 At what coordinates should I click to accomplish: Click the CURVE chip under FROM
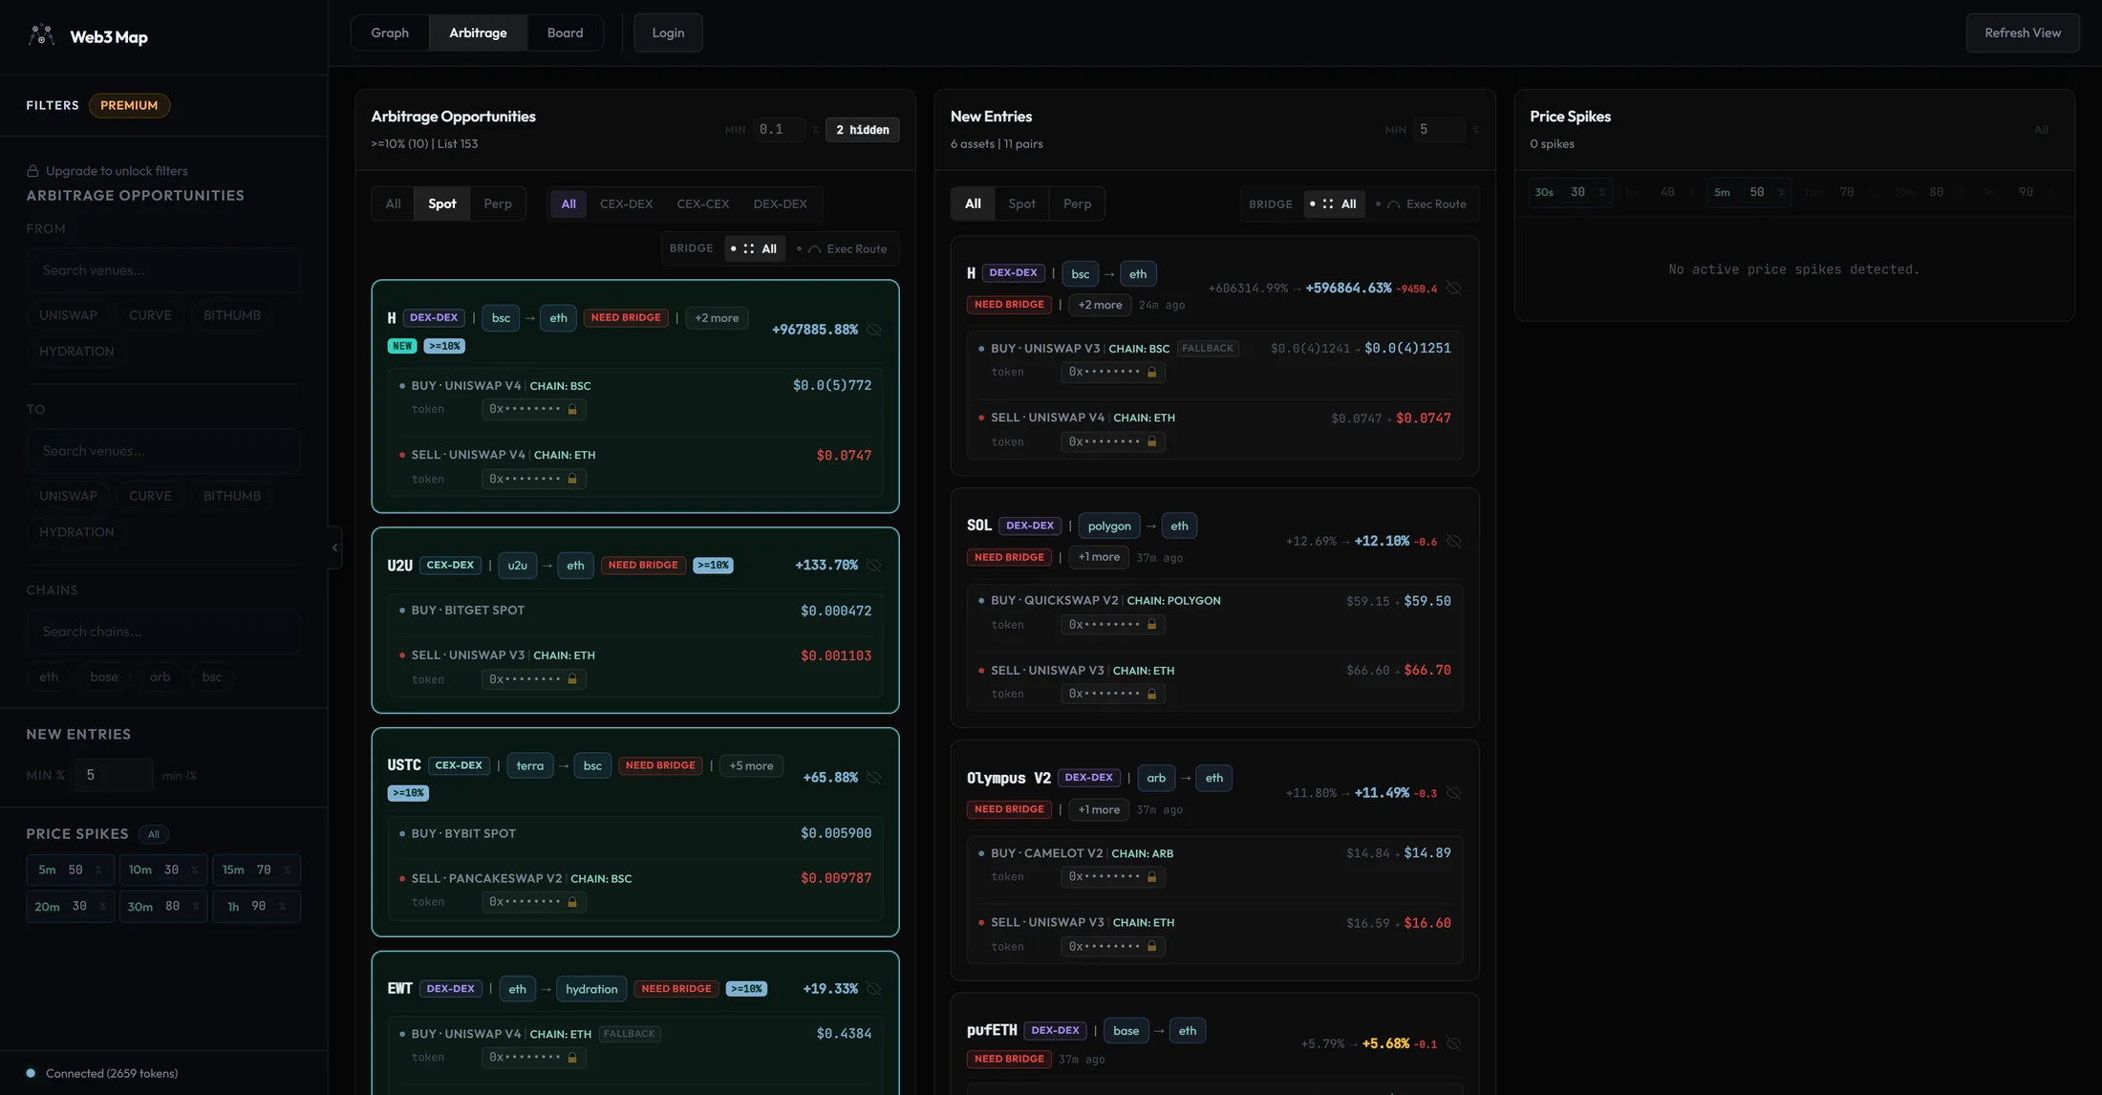click(150, 315)
